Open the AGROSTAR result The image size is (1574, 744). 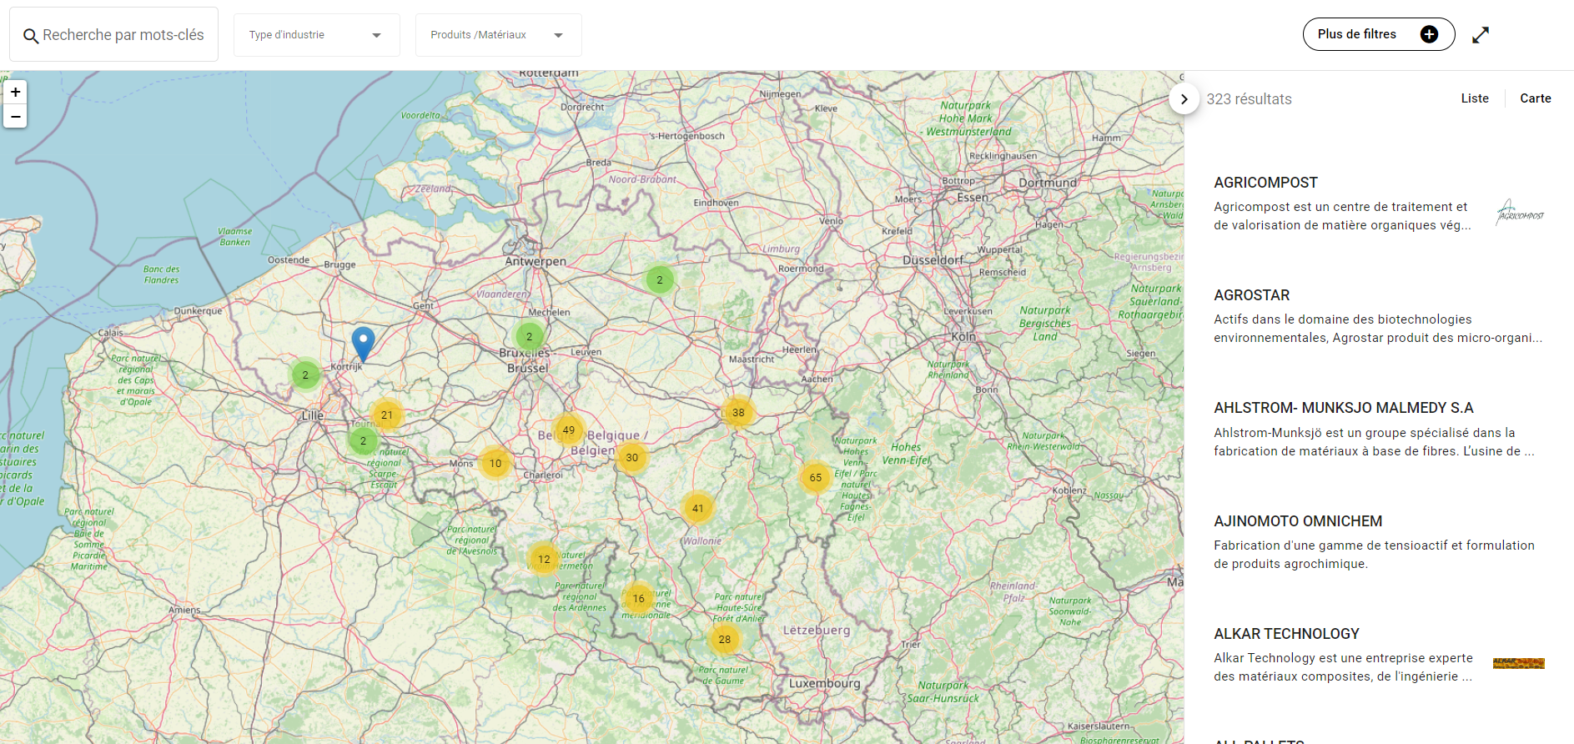(1251, 295)
